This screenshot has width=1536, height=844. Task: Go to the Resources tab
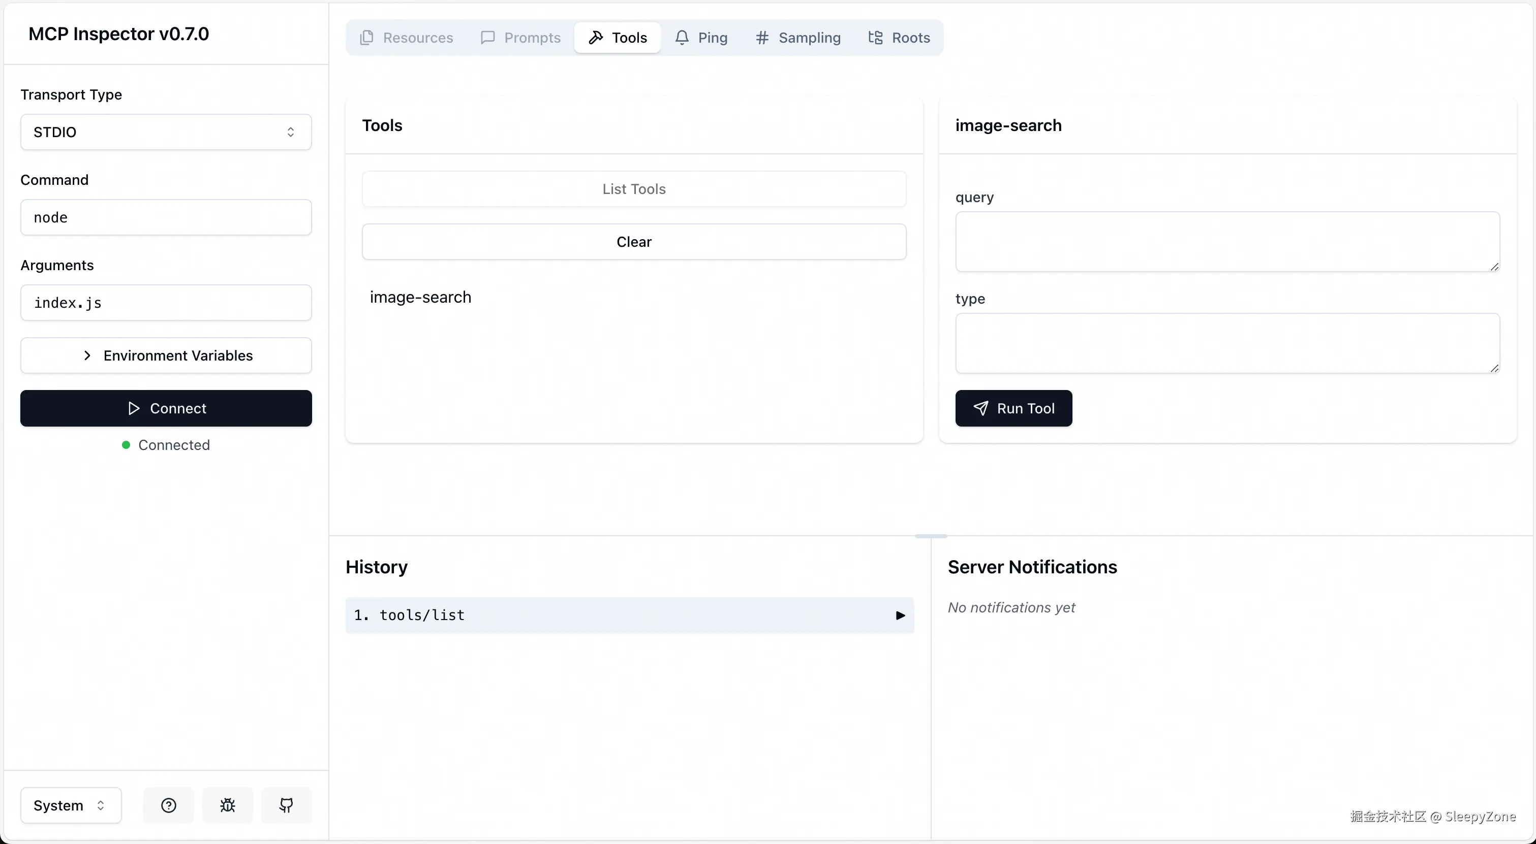407,38
